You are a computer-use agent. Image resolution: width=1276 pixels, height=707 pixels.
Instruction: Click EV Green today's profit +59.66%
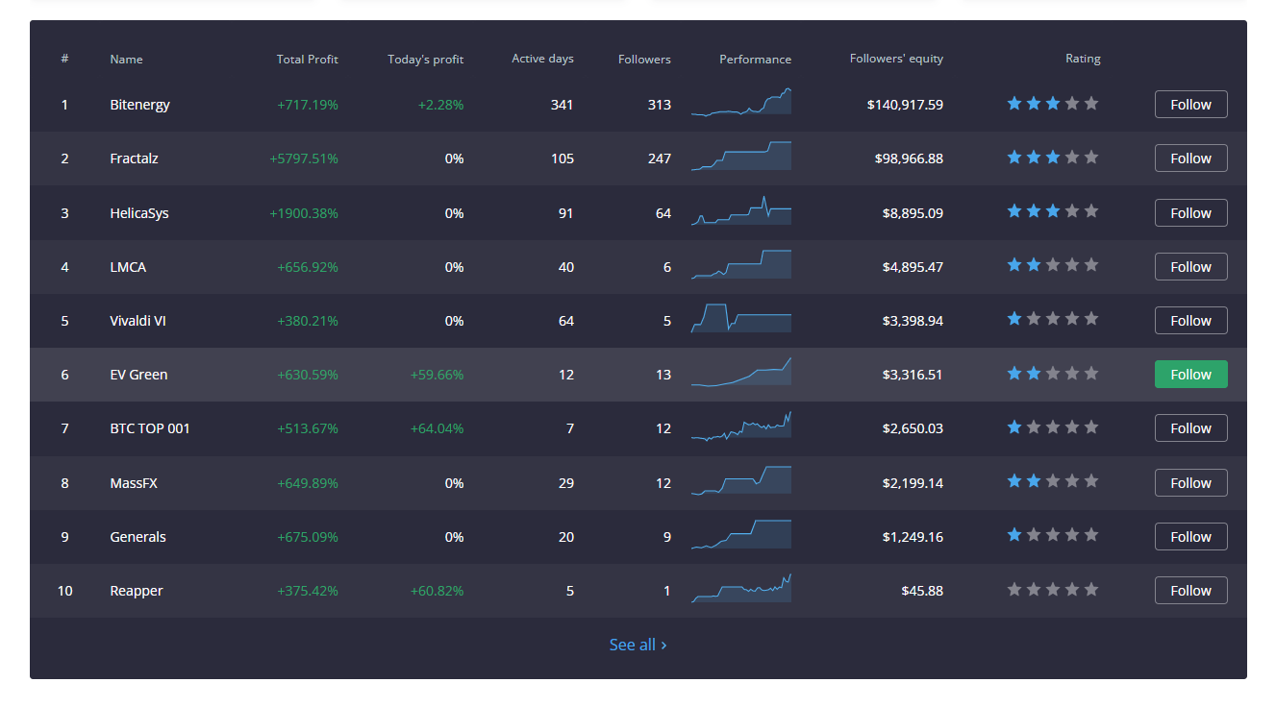pos(437,375)
